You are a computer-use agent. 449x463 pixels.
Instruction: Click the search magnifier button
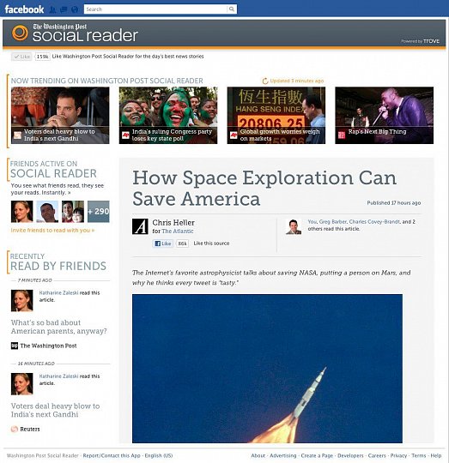232,9
